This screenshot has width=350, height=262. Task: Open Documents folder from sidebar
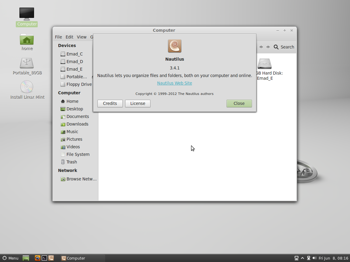coord(75,116)
